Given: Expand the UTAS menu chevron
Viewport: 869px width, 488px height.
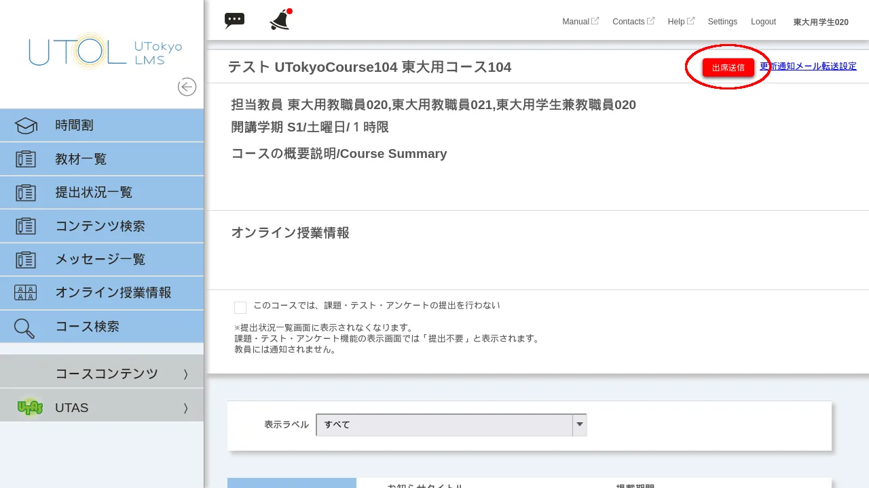Looking at the screenshot, I should click(185, 407).
